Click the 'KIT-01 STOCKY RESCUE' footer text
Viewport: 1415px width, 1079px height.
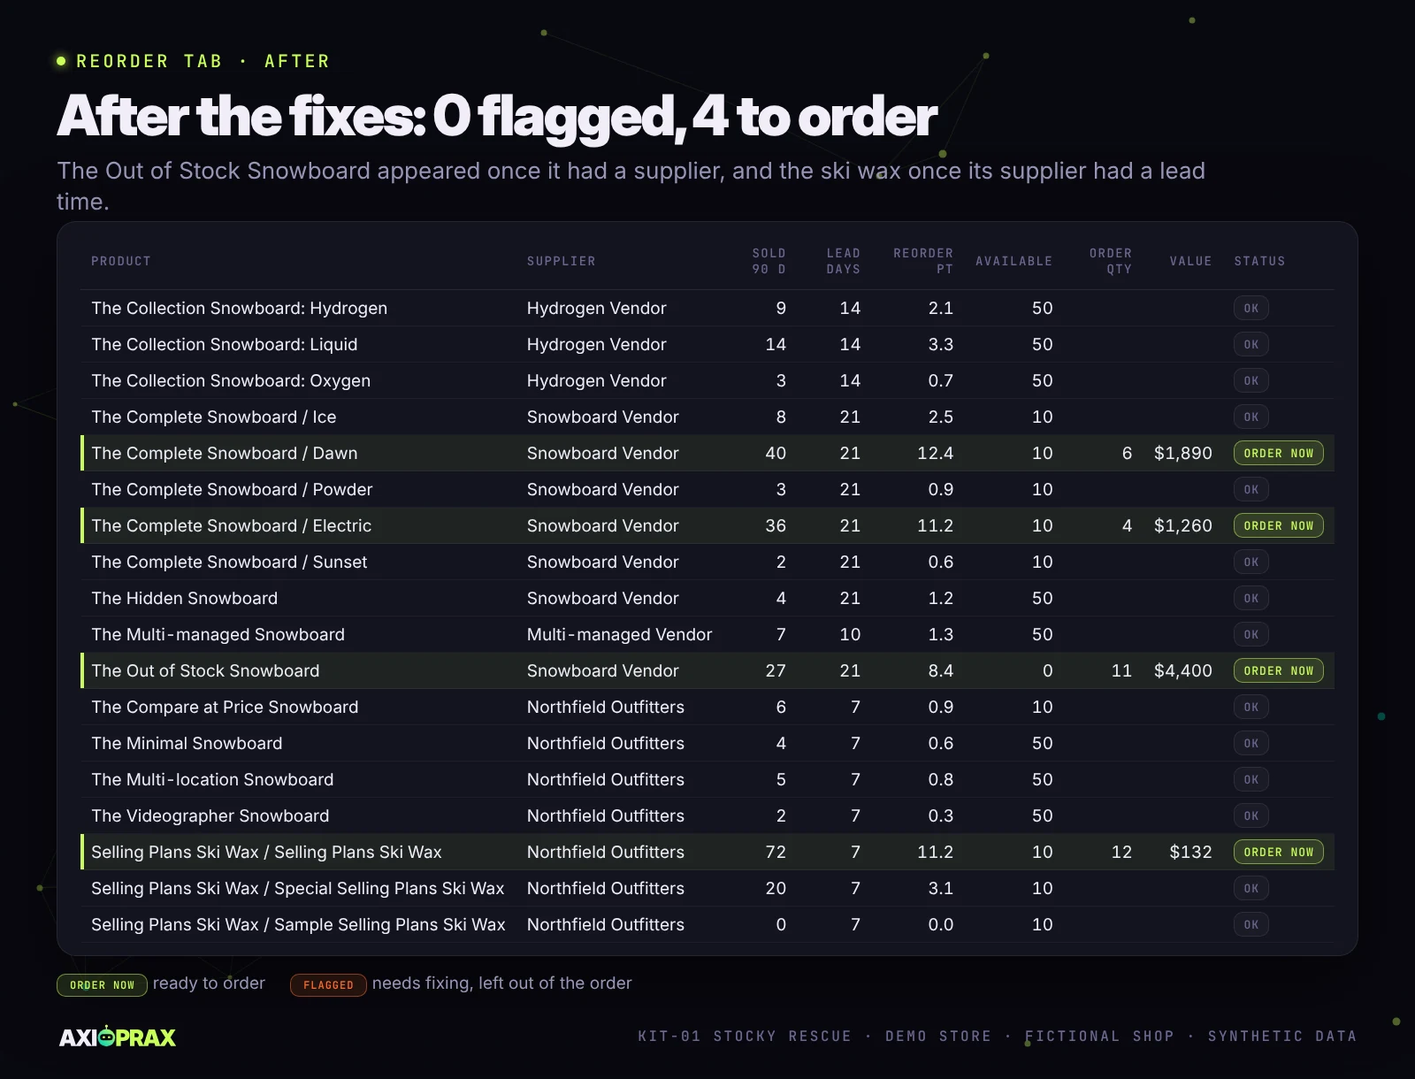pyautogui.click(x=745, y=1036)
